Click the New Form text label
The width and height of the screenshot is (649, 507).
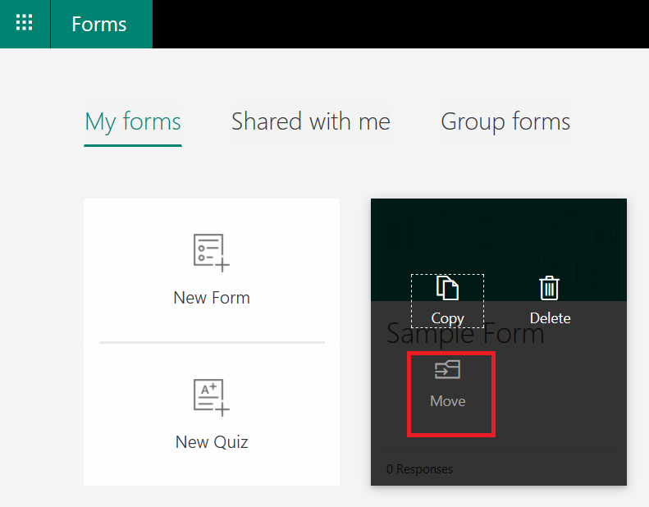[212, 298]
